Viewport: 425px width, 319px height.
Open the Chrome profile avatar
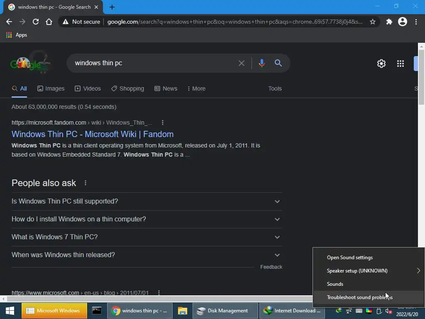403,22
